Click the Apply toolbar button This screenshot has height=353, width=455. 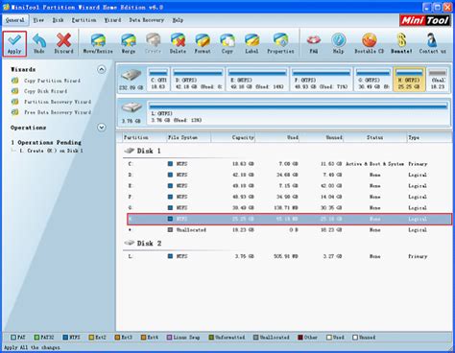coord(14,44)
